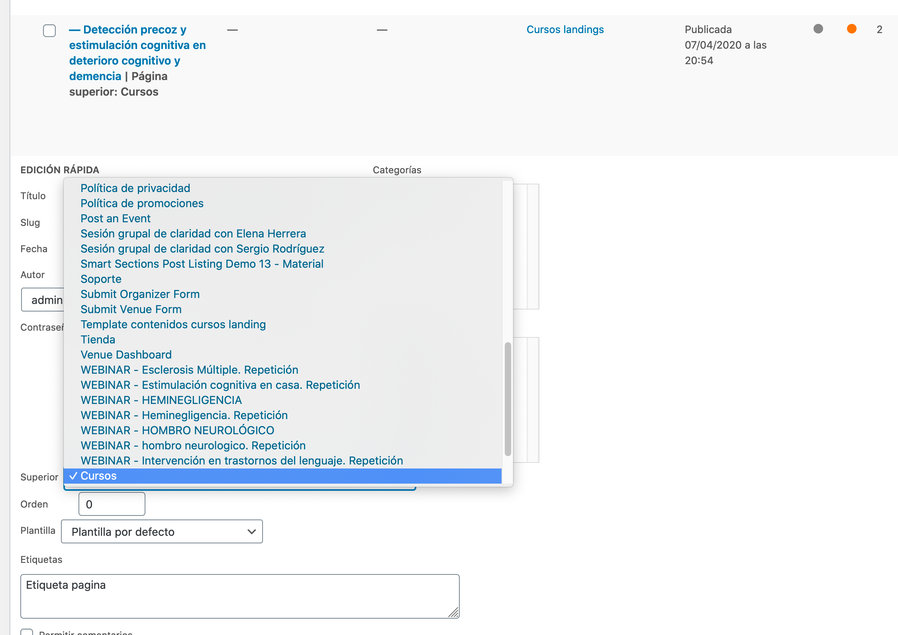Choose 'WEBINAR - HOMBRO NEUROLÓGICO' option
The width and height of the screenshot is (898, 635).
(282, 430)
